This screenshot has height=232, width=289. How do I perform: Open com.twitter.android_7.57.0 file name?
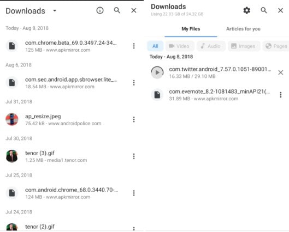(220, 69)
